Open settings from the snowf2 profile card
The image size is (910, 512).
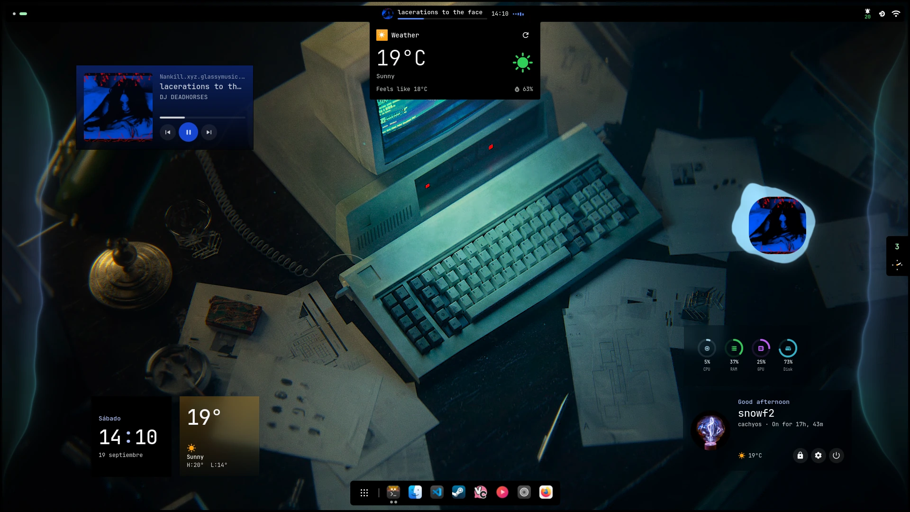(x=818, y=456)
